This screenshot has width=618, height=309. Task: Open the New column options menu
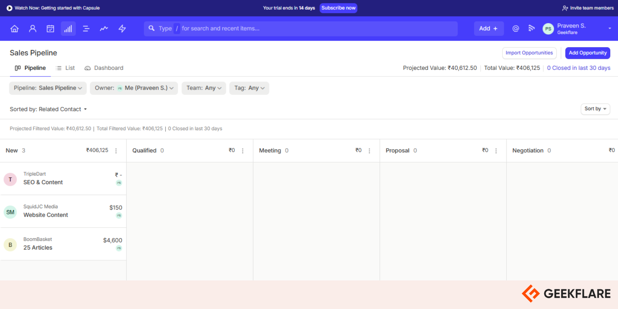[x=116, y=151]
